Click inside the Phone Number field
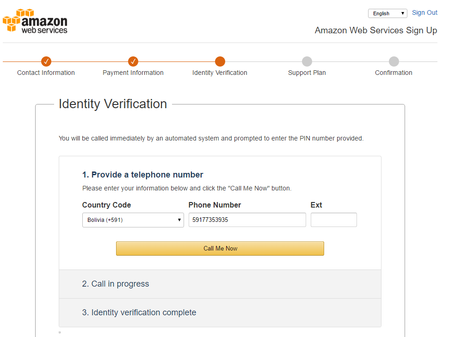 click(x=247, y=220)
